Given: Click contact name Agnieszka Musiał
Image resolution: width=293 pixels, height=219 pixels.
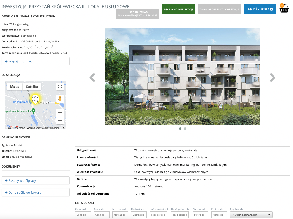Looking at the screenshot, I should click(12, 145).
